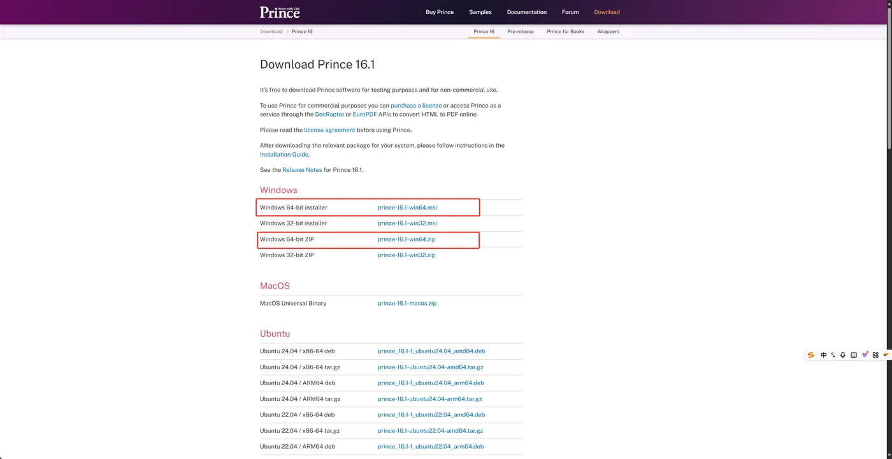Click the Sogou AI assistant icon
892x459 pixels.
865,355
